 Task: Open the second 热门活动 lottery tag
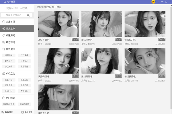(x=24, y=104)
